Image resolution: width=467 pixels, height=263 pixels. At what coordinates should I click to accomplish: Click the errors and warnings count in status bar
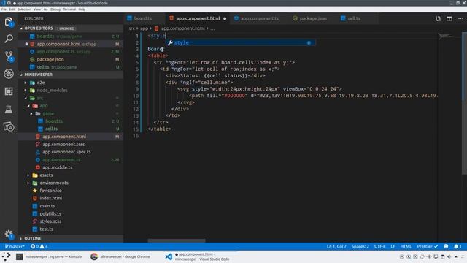[39, 246]
